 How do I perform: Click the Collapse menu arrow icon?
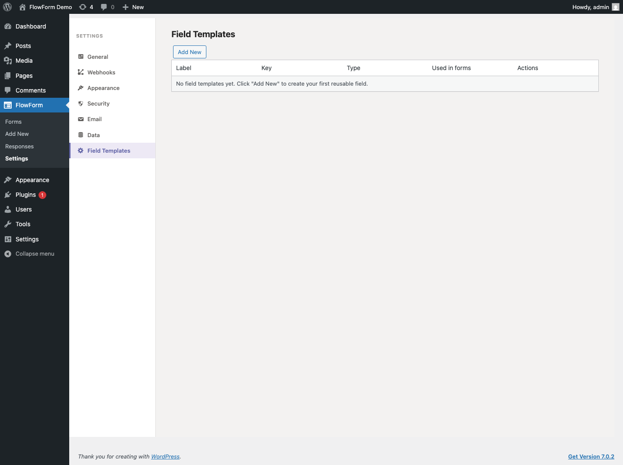click(x=8, y=254)
